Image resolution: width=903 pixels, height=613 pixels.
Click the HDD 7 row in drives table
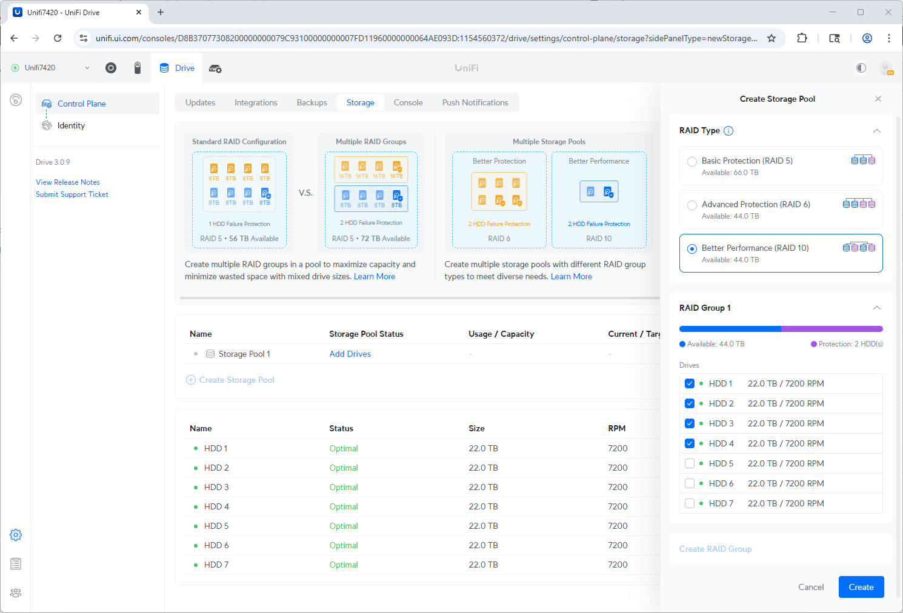[x=423, y=565]
